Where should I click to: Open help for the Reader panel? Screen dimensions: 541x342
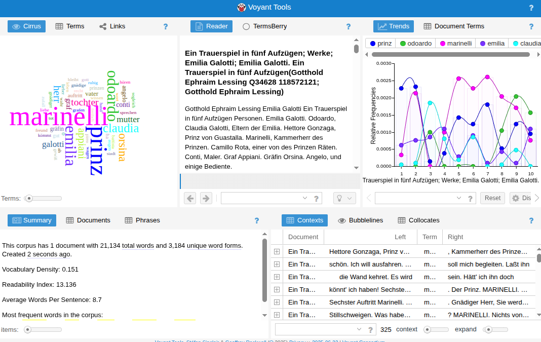(349, 26)
